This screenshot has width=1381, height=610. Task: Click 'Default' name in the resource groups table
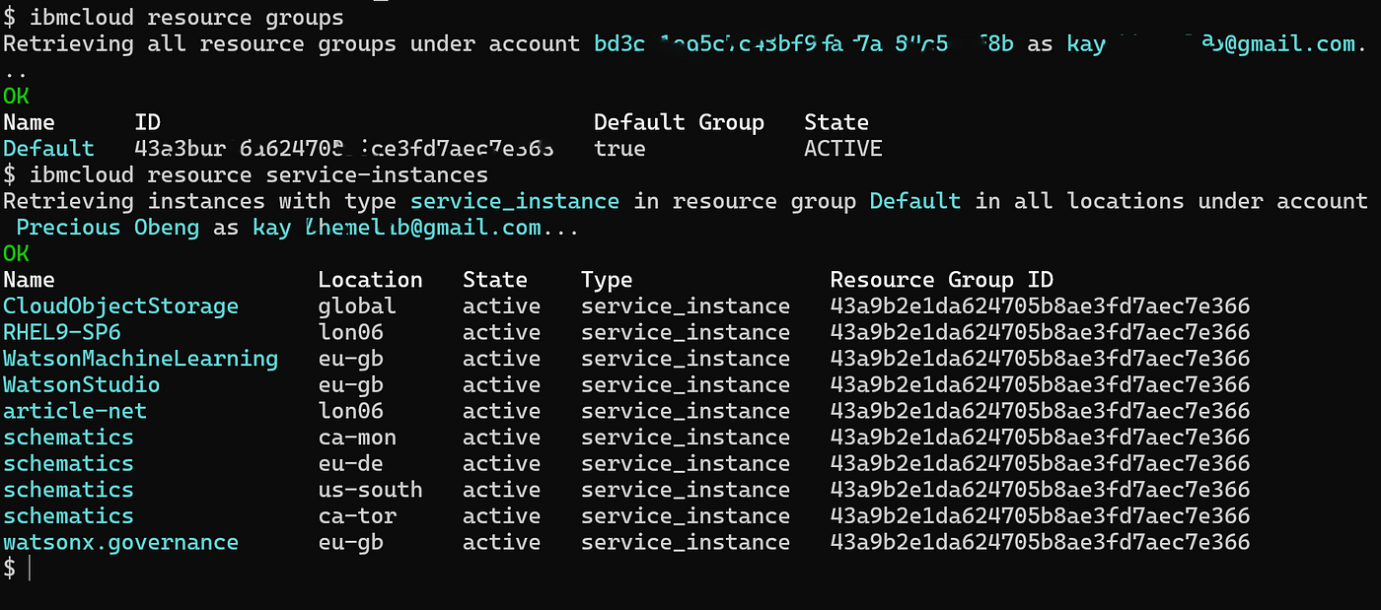(x=48, y=149)
